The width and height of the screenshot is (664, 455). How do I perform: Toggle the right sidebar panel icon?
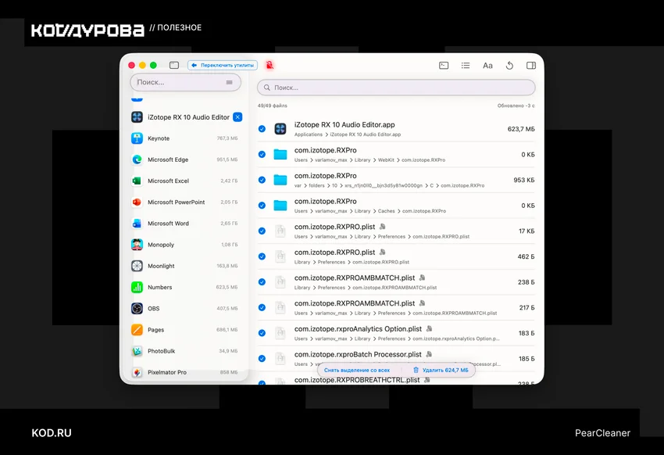(531, 65)
